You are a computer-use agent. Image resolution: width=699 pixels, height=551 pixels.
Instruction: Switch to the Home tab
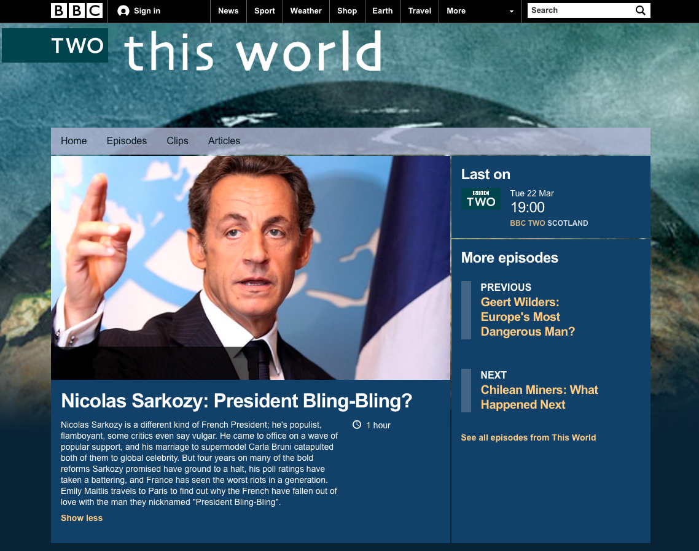74,141
